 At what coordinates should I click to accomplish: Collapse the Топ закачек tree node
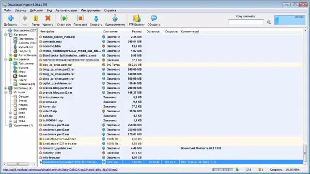[6, 59]
